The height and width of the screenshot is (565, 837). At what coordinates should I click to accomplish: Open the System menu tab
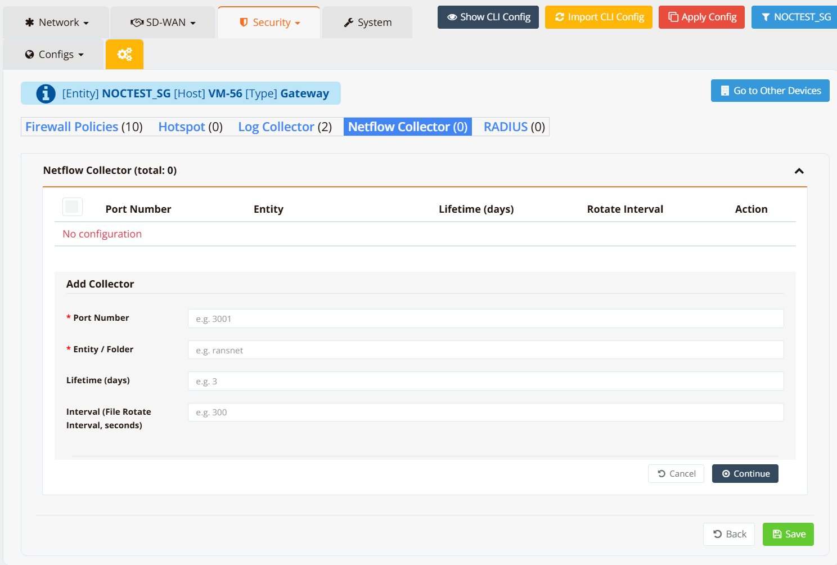(x=367, y=23)
